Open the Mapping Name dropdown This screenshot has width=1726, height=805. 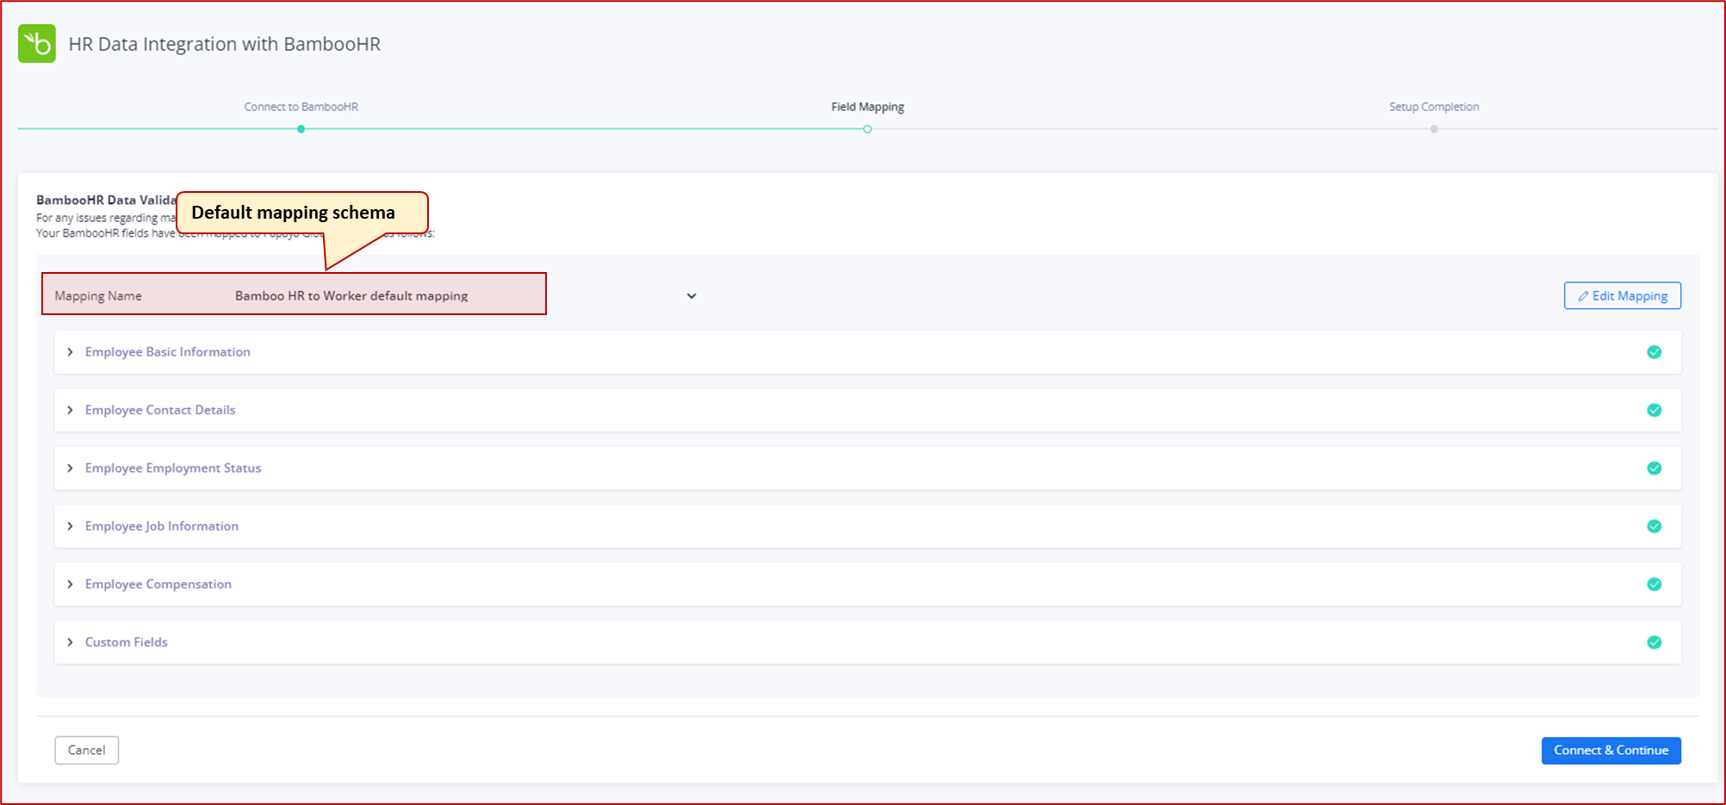coord(691,295)
